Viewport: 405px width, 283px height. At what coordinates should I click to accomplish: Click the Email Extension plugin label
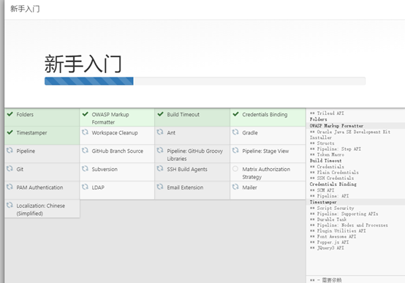(185, 187)
